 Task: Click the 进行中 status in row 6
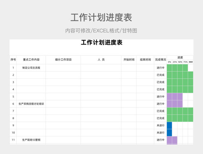[x=160, y=104]
